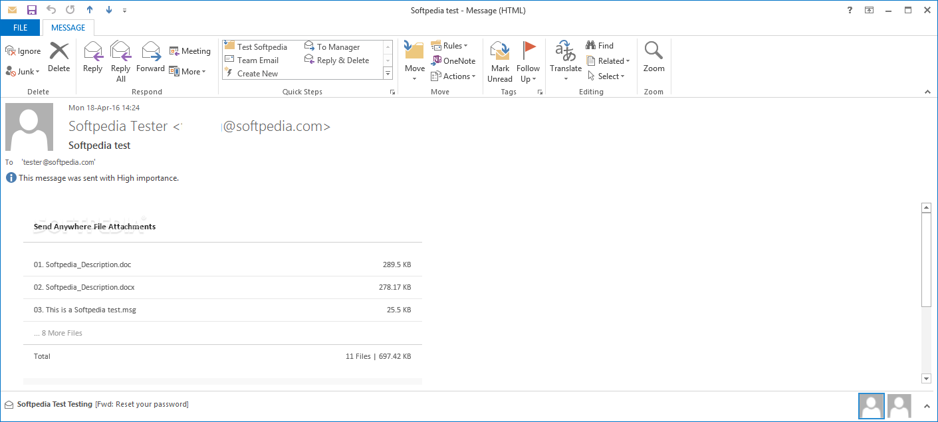
Task: Click the 8 More Files link
Action: point(58,333)
